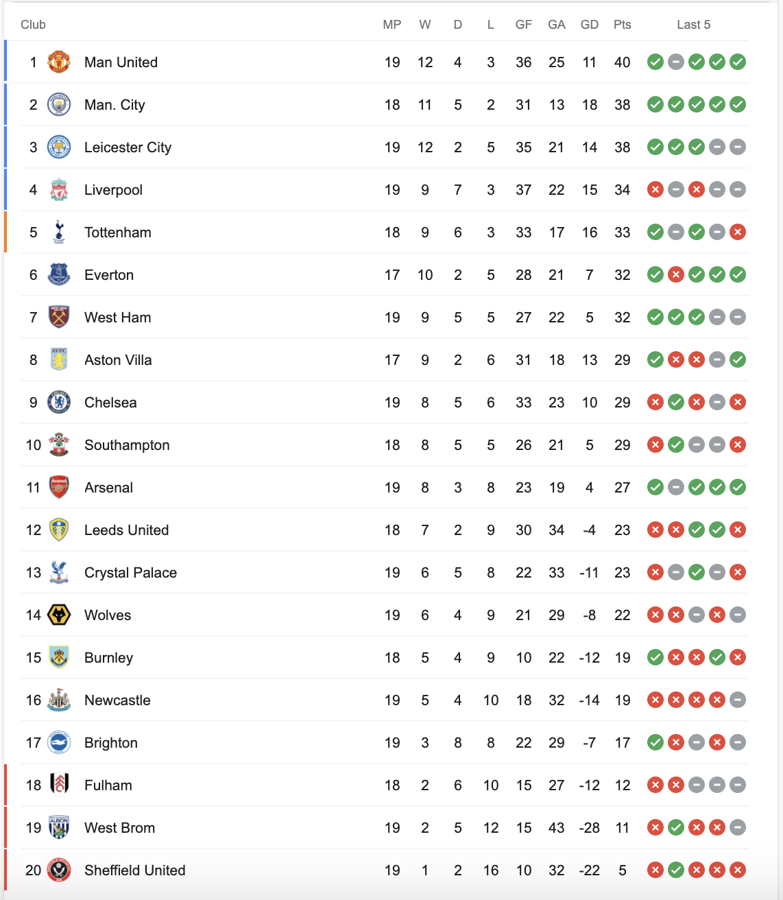Click the West Ham crossed hammers crest
This screenshot has height=900, width=783.
pos(59,317)
